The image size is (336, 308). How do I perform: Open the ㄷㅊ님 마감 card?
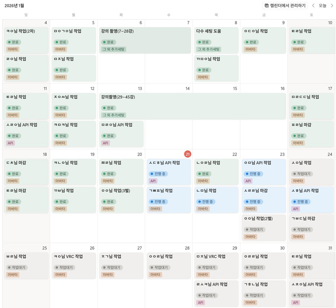pyautogui.click(x=26, y=172)
